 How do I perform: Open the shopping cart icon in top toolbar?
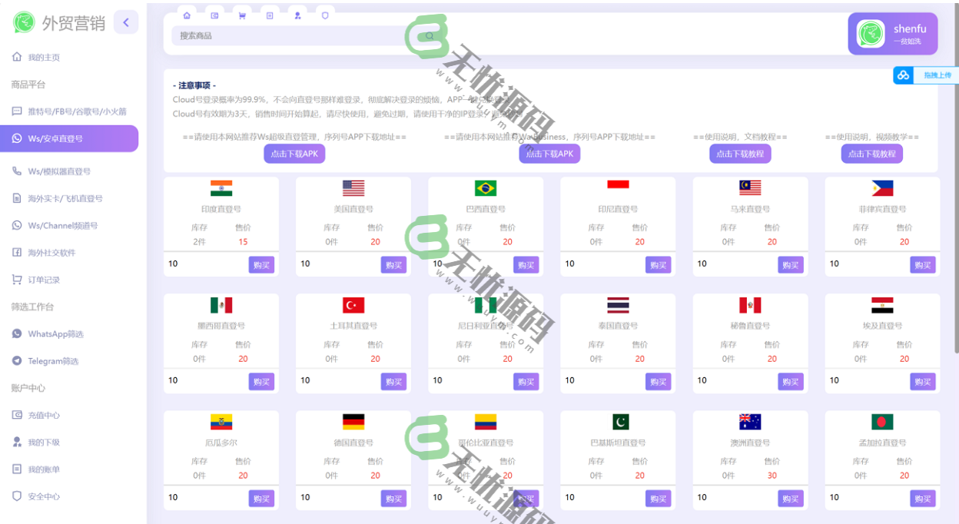[242, 15]
